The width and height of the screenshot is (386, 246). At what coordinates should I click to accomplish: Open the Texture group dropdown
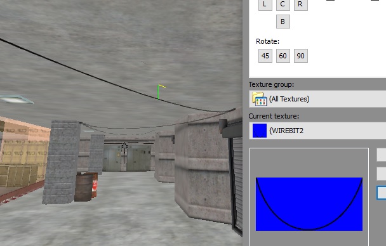tap(317, 99)
